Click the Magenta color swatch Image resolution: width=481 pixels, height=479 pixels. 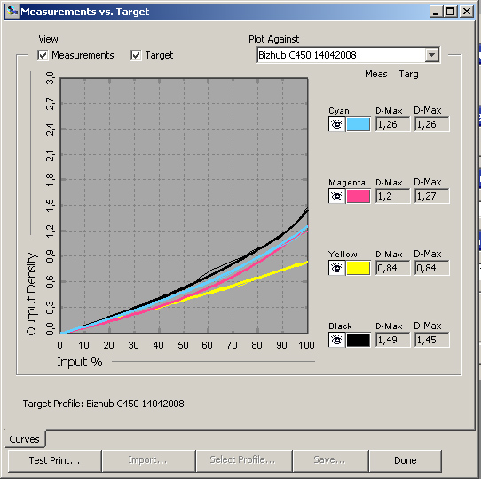(358, 196)
